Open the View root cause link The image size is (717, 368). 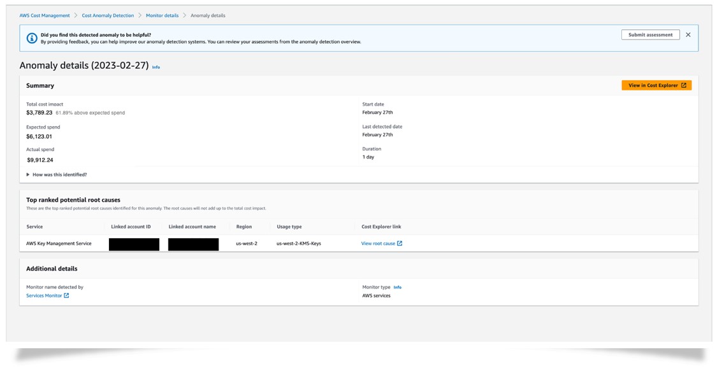[x=378, y=244]
